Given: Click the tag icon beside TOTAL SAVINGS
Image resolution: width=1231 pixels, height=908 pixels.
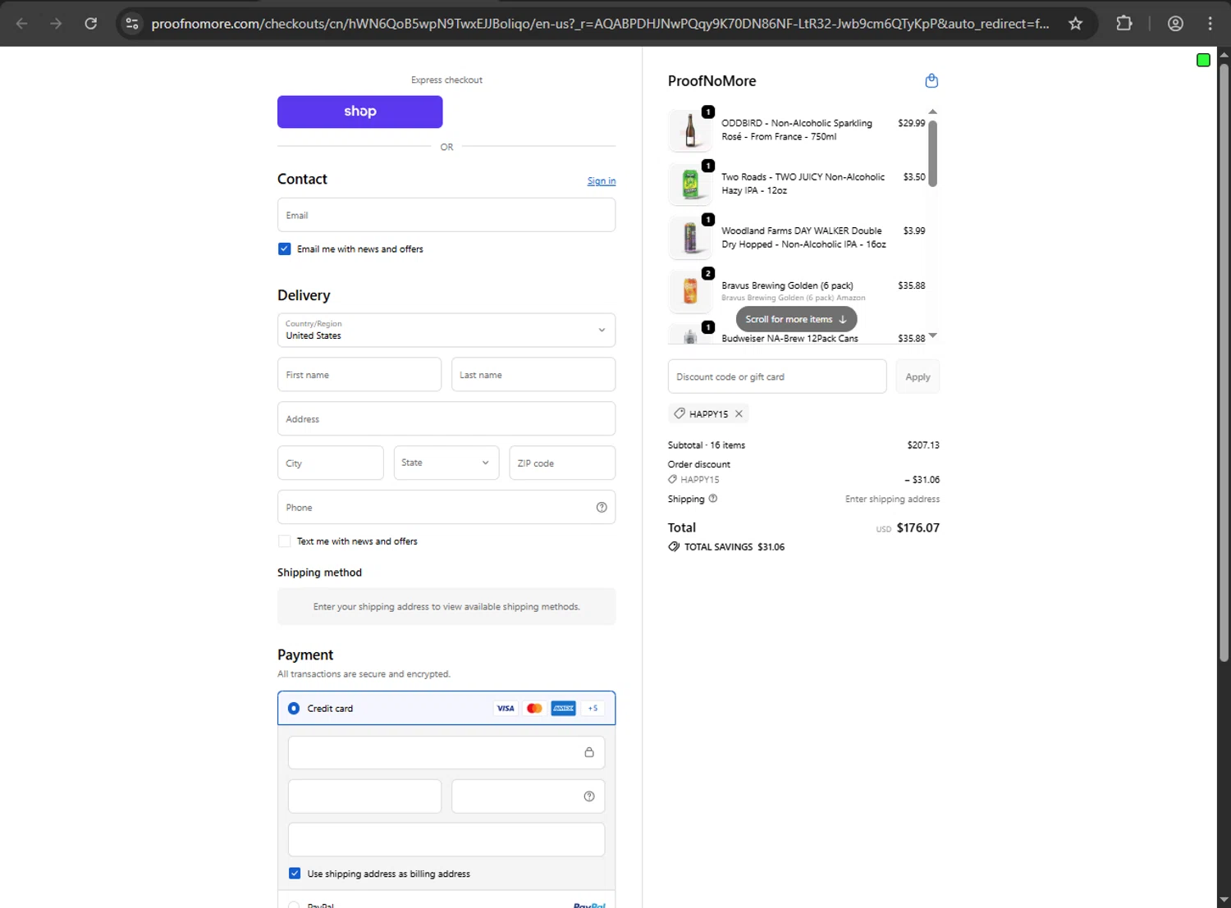Looking at the screenshot, I should coord(674,546).
